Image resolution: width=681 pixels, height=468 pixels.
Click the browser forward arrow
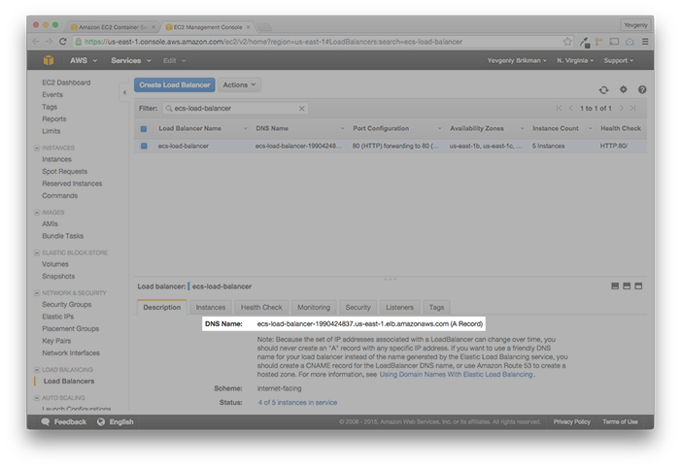point(50,42)
